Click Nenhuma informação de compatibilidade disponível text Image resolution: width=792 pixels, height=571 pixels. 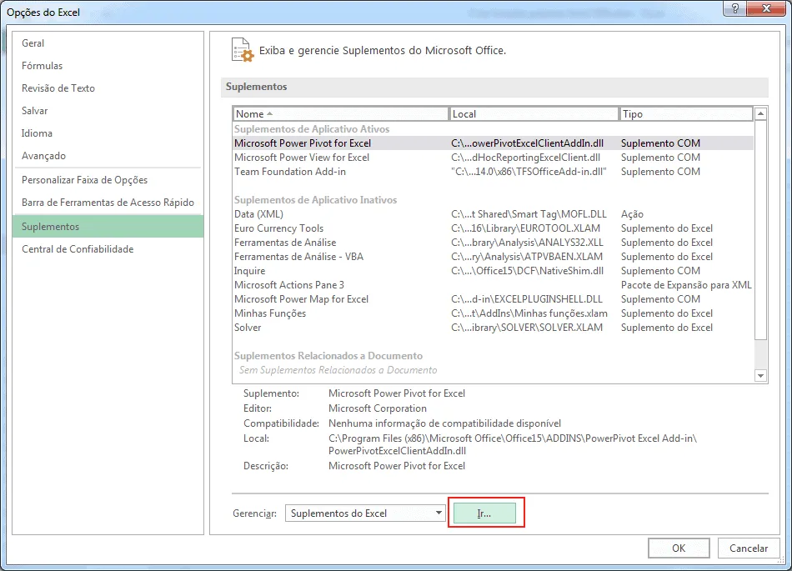point(444,423)
